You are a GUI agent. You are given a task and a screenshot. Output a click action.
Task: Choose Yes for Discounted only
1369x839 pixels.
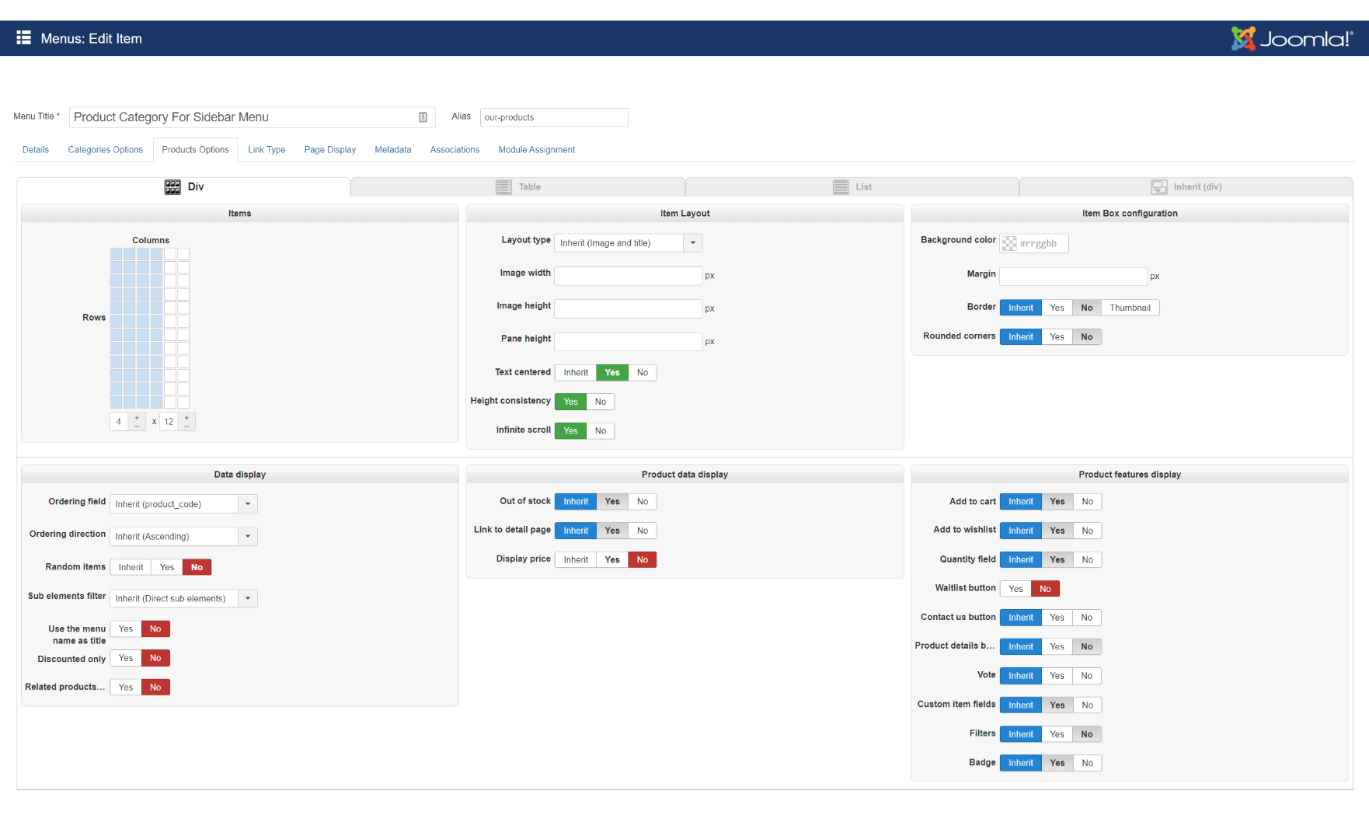126,659
